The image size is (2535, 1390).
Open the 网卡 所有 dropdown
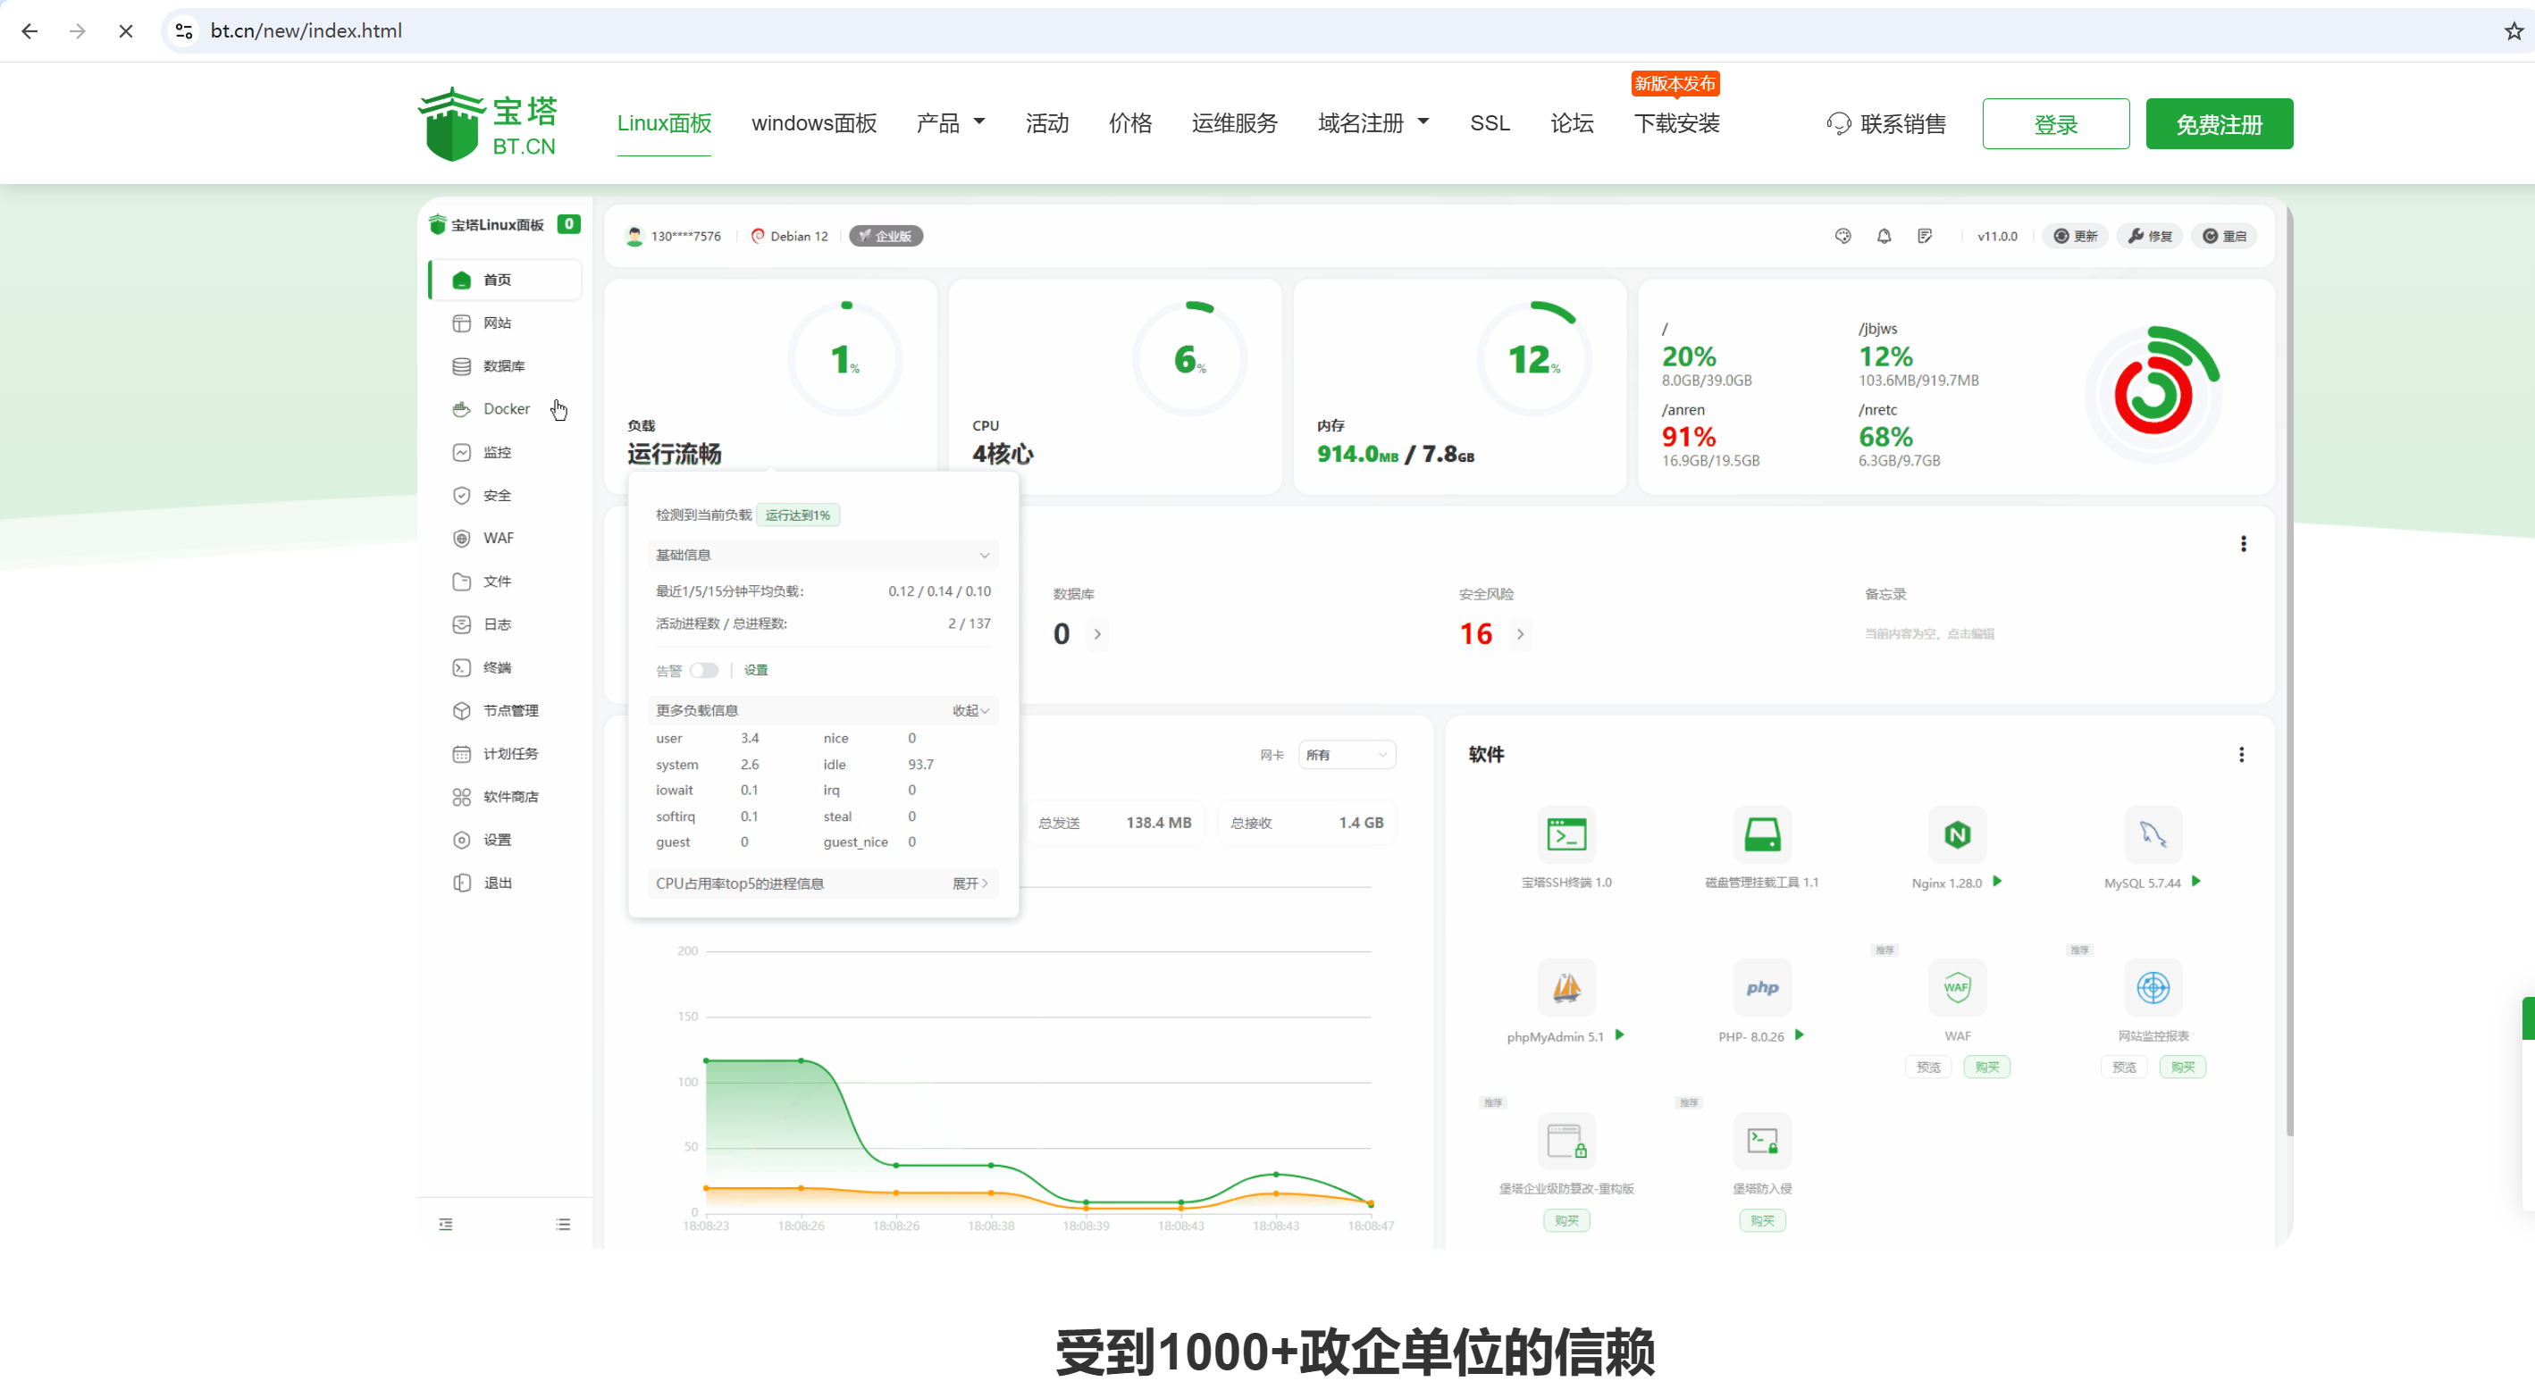point(1347,756)
